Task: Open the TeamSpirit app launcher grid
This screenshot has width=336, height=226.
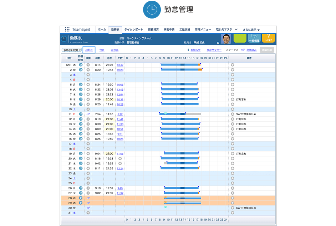Action: click(x=67, y=29)
